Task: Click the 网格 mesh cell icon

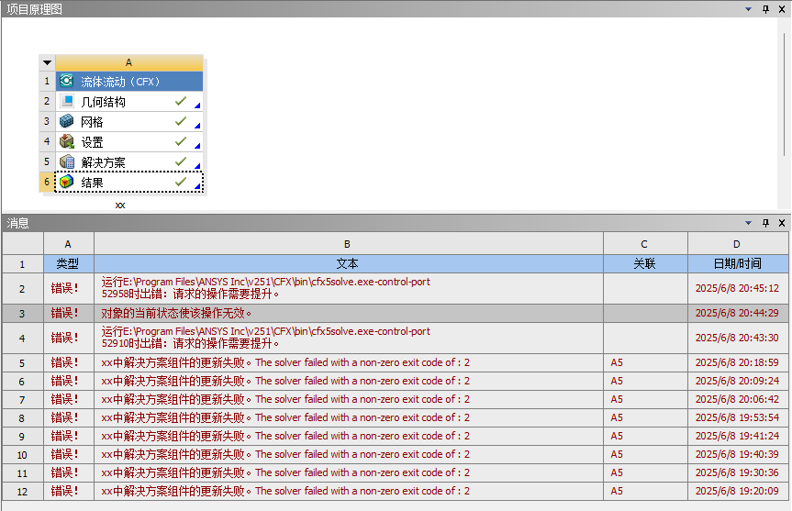Action: tap(67, 122)
